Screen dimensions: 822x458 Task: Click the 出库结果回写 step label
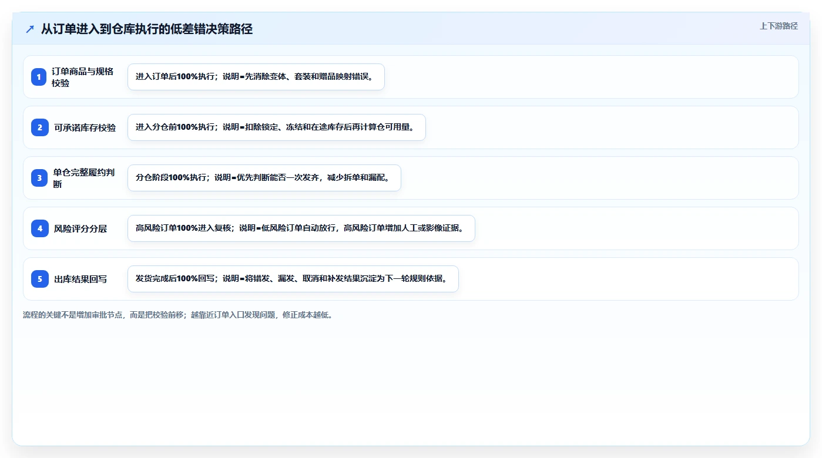[x=80, y=279]
